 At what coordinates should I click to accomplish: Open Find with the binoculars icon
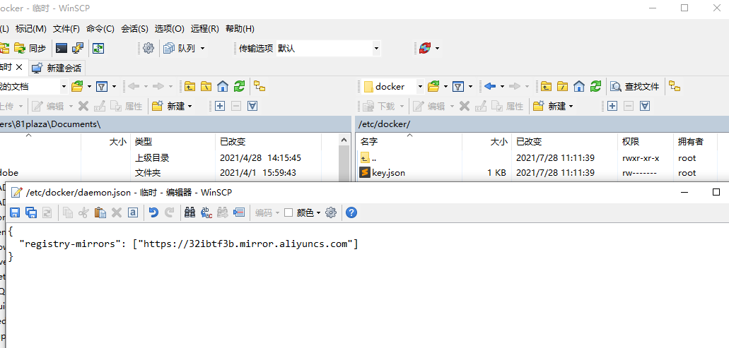click(189, 212)
